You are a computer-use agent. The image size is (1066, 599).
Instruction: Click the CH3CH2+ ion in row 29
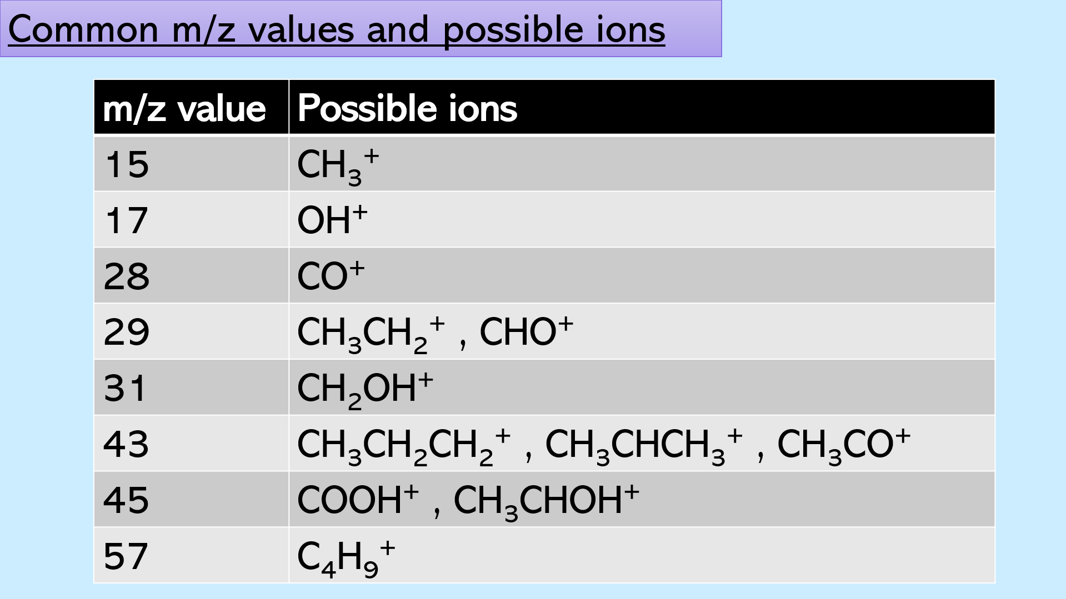click(371, 335)
